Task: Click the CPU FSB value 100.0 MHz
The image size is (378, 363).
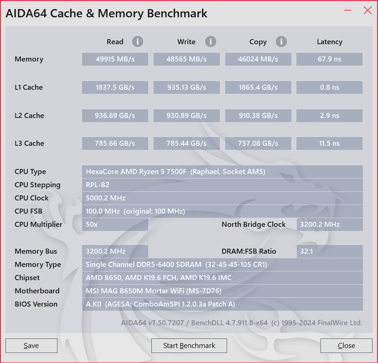Action: pos(222,211)
